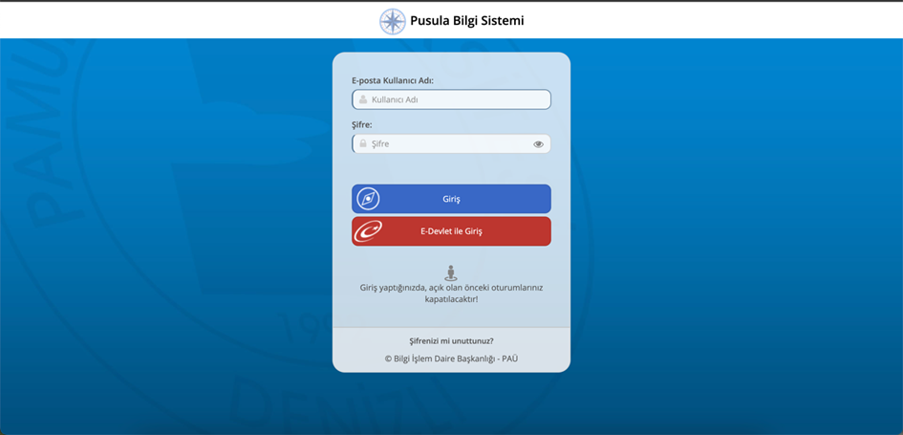
Task: Click the compass icon on Giriş button
Action: 368,199
